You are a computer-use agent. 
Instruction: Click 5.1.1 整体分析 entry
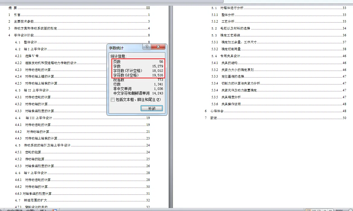[x=279, y=15]
